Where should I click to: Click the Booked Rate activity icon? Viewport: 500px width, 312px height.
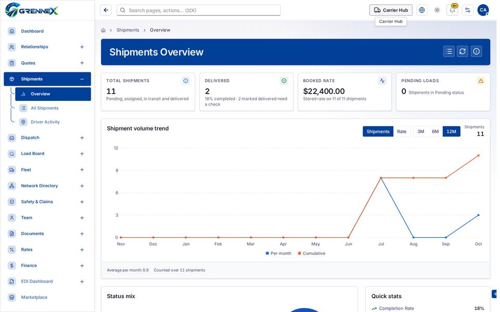click(382, 81)
